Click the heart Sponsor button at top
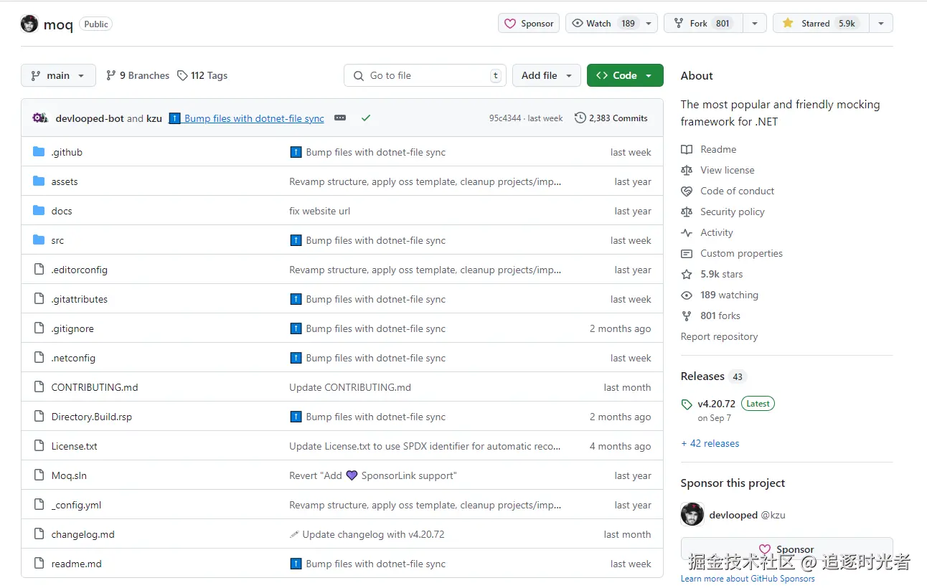The image size is (927, 588). click(x=529, y=24)
